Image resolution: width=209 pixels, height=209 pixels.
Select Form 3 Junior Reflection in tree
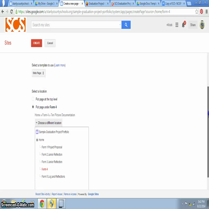52,162
